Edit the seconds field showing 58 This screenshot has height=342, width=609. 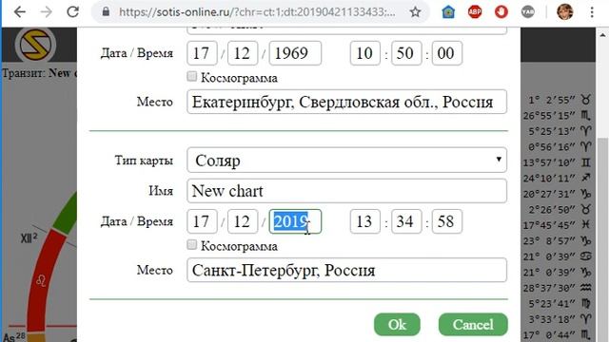(447, 221)
